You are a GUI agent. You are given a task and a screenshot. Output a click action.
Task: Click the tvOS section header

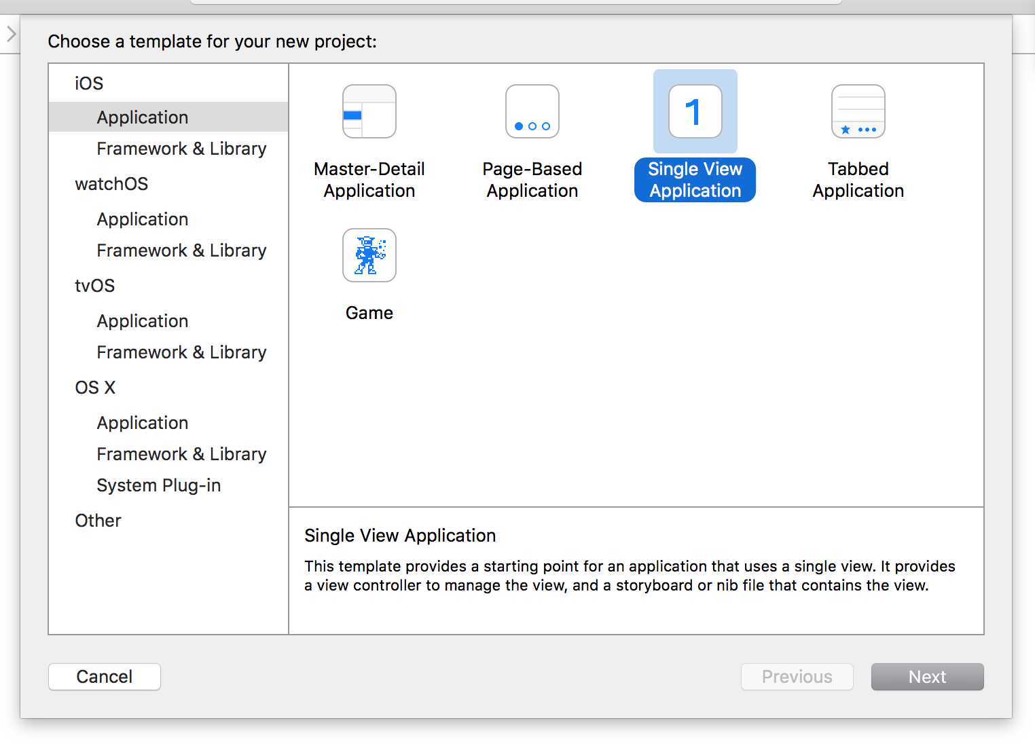95,286
